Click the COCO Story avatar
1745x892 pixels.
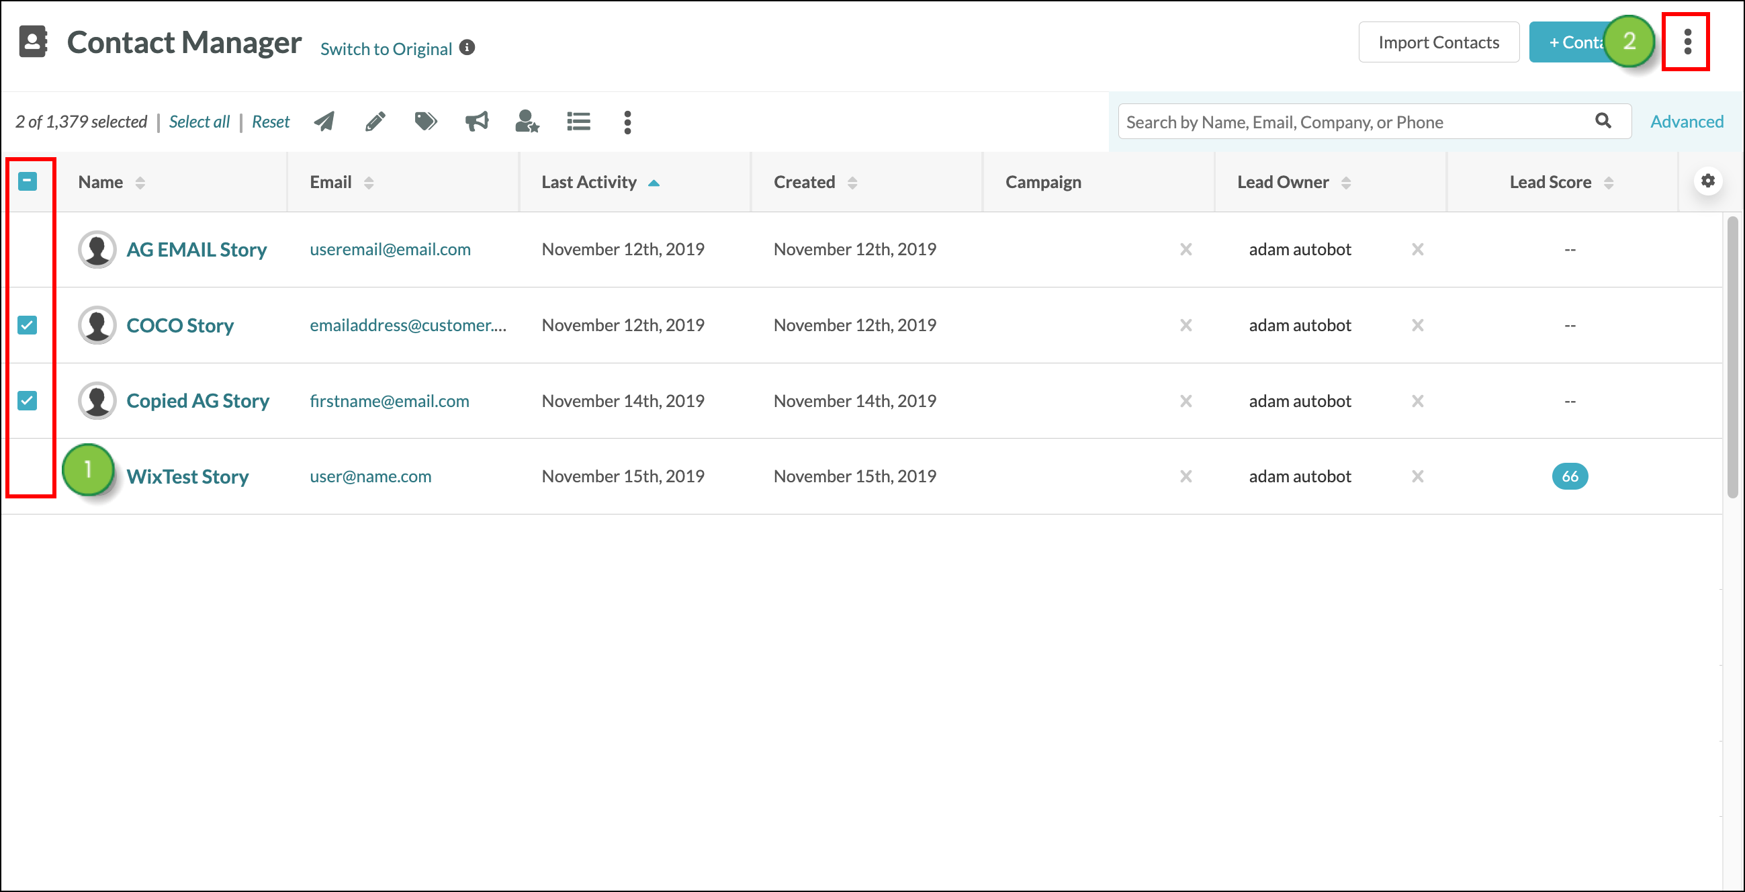97,325
